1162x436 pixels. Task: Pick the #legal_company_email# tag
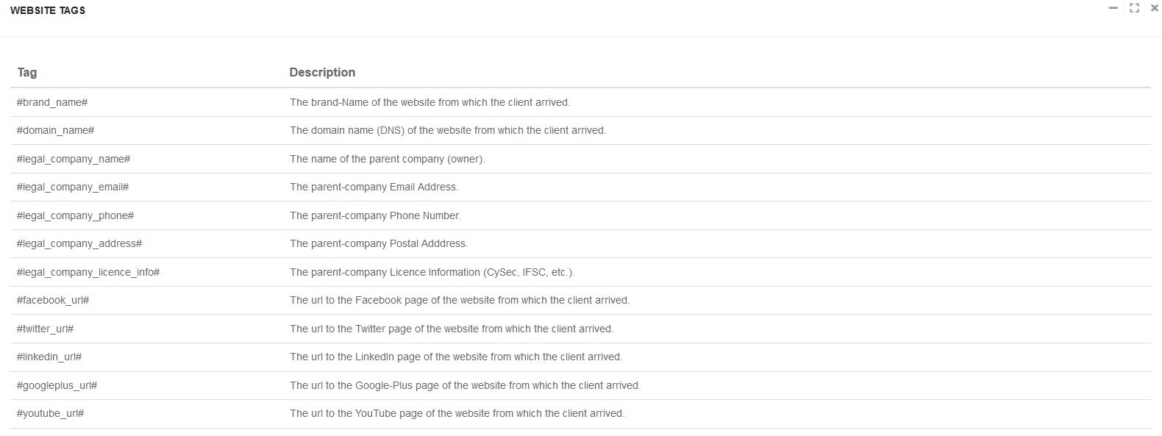(x=73, y=187)
